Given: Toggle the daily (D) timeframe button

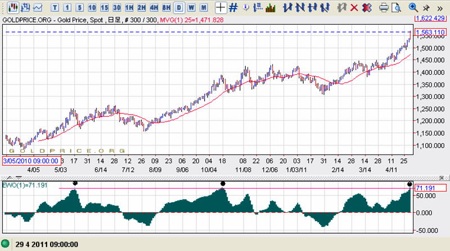Looking at the screenshot, I should pos(179,8).
